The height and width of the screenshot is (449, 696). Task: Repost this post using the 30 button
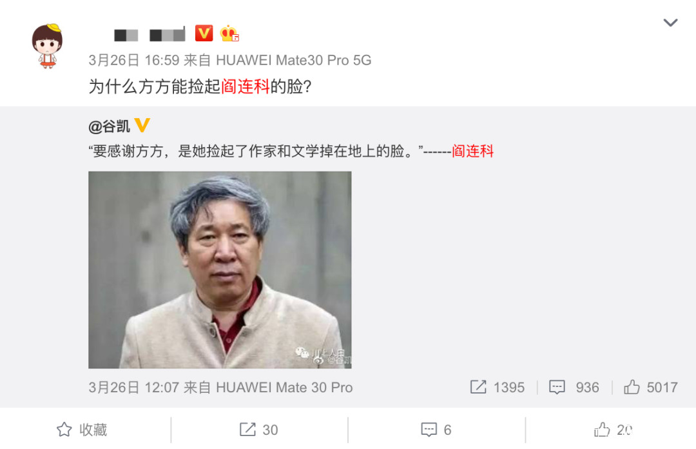coord(259,430)
